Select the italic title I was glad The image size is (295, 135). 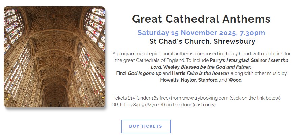tap(238, 60)
